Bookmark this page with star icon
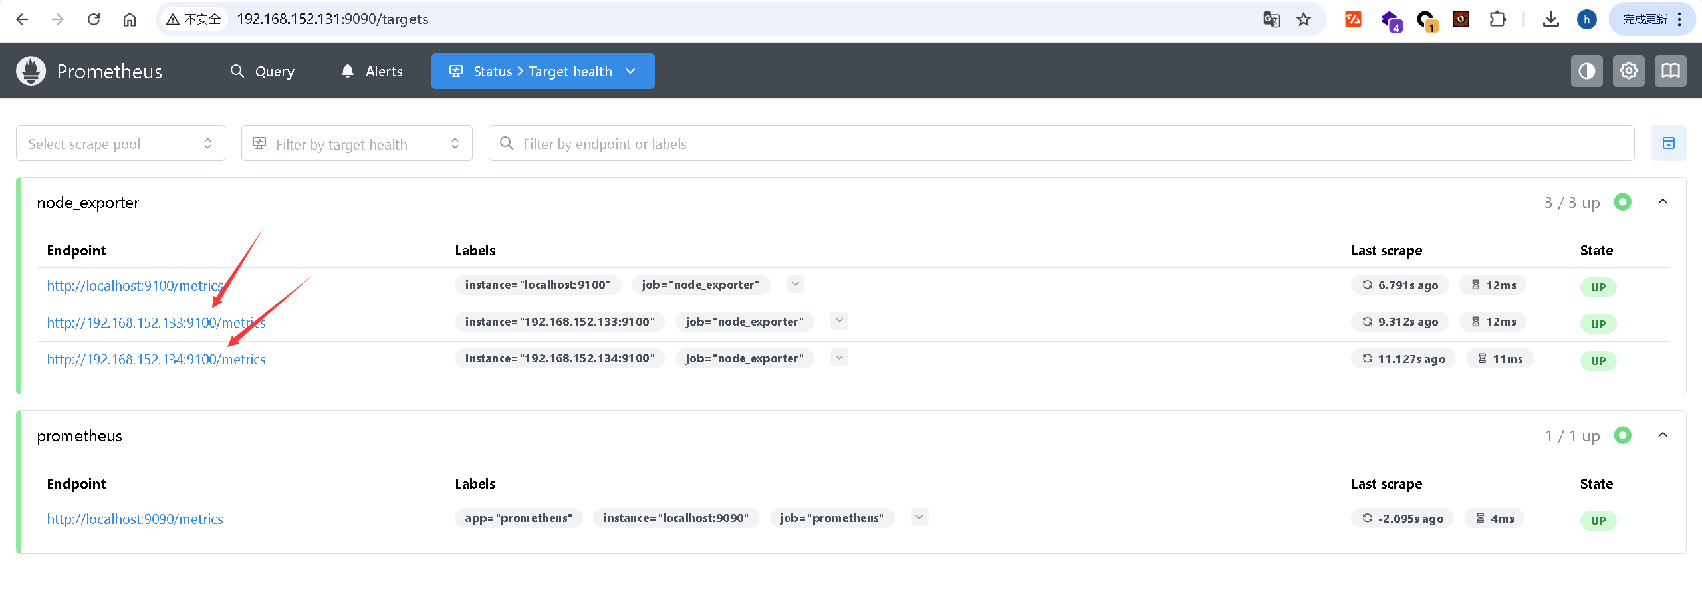 [x=1304, y=19]
